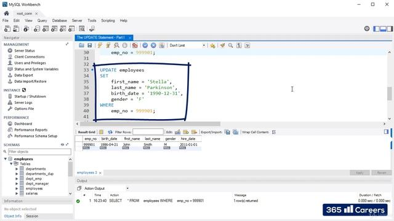
Task: Expand the departments_dup table
Action: tap(17, 174)
